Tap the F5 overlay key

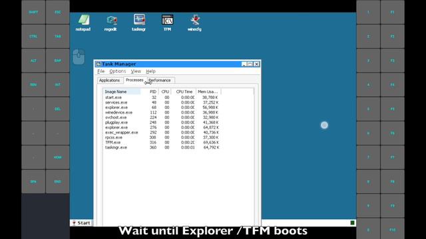point(393,109)
